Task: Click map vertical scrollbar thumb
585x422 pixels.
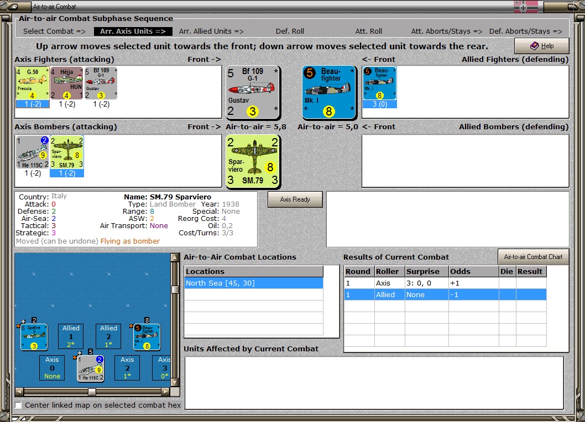Action: coord(175,289)
